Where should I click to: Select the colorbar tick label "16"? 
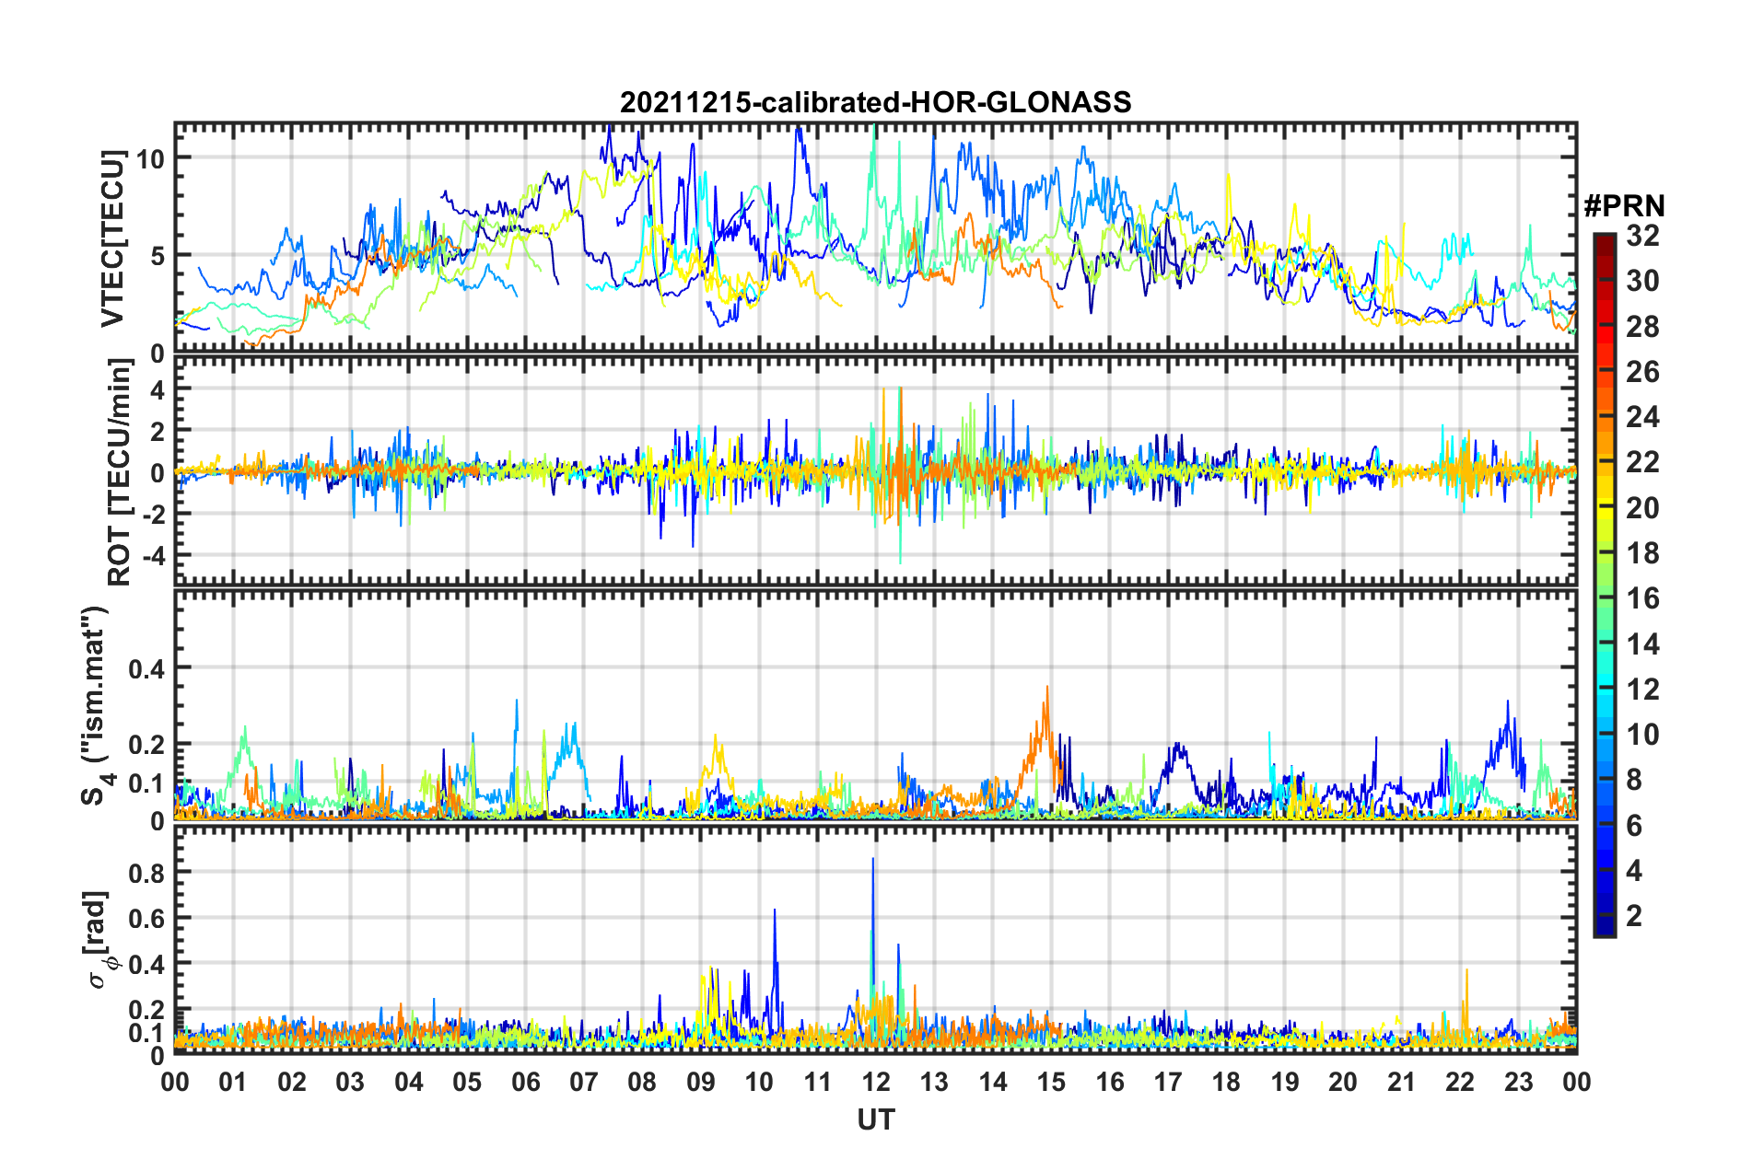pyautogui.click(x=1642, y=598)
